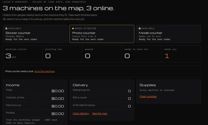Follow the 'Go to the machines' link

(44, 71)
